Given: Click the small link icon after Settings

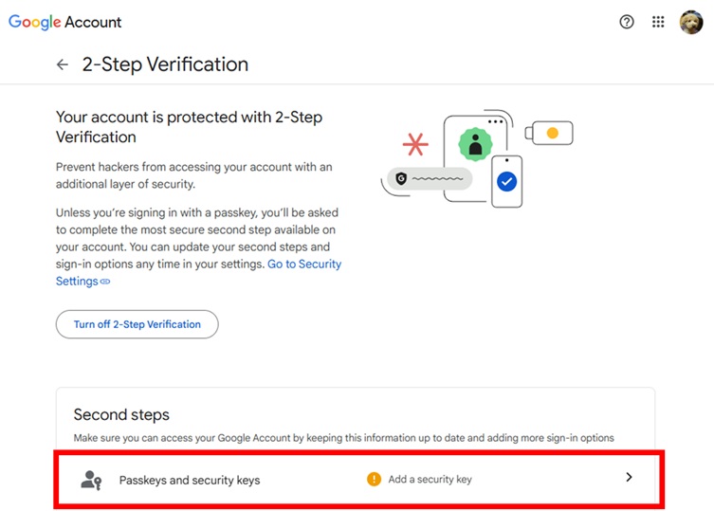Looking at the screenshot, I should (105, 282).
